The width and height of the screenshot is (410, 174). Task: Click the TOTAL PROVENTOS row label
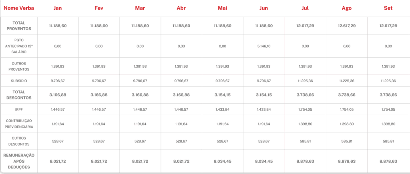point(19,26)
